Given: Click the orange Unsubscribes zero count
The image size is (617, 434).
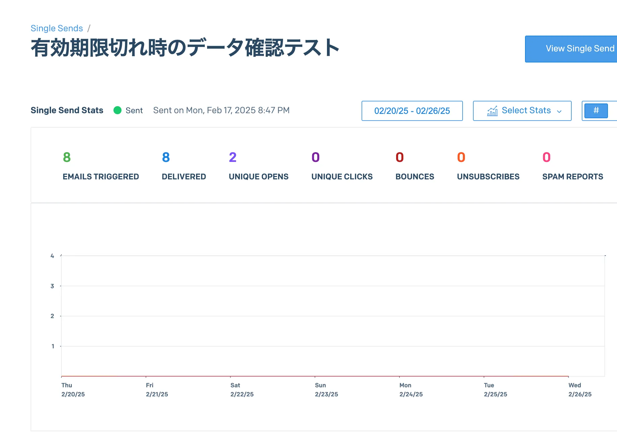Looking at the screenshot, I should coord(461,157).
